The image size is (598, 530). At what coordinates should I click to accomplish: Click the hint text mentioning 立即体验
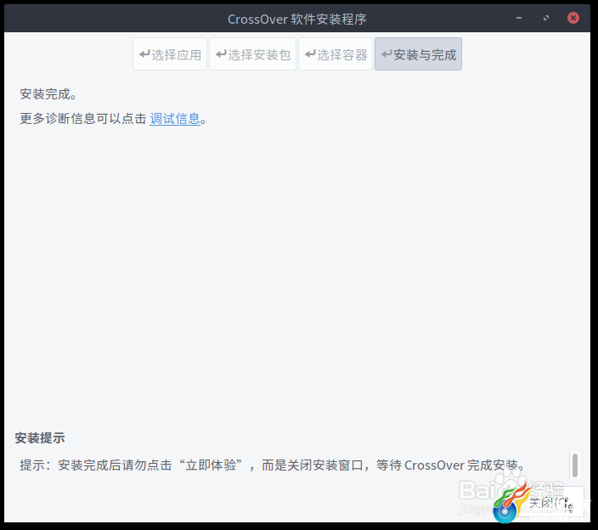click(x=273, y=465)
